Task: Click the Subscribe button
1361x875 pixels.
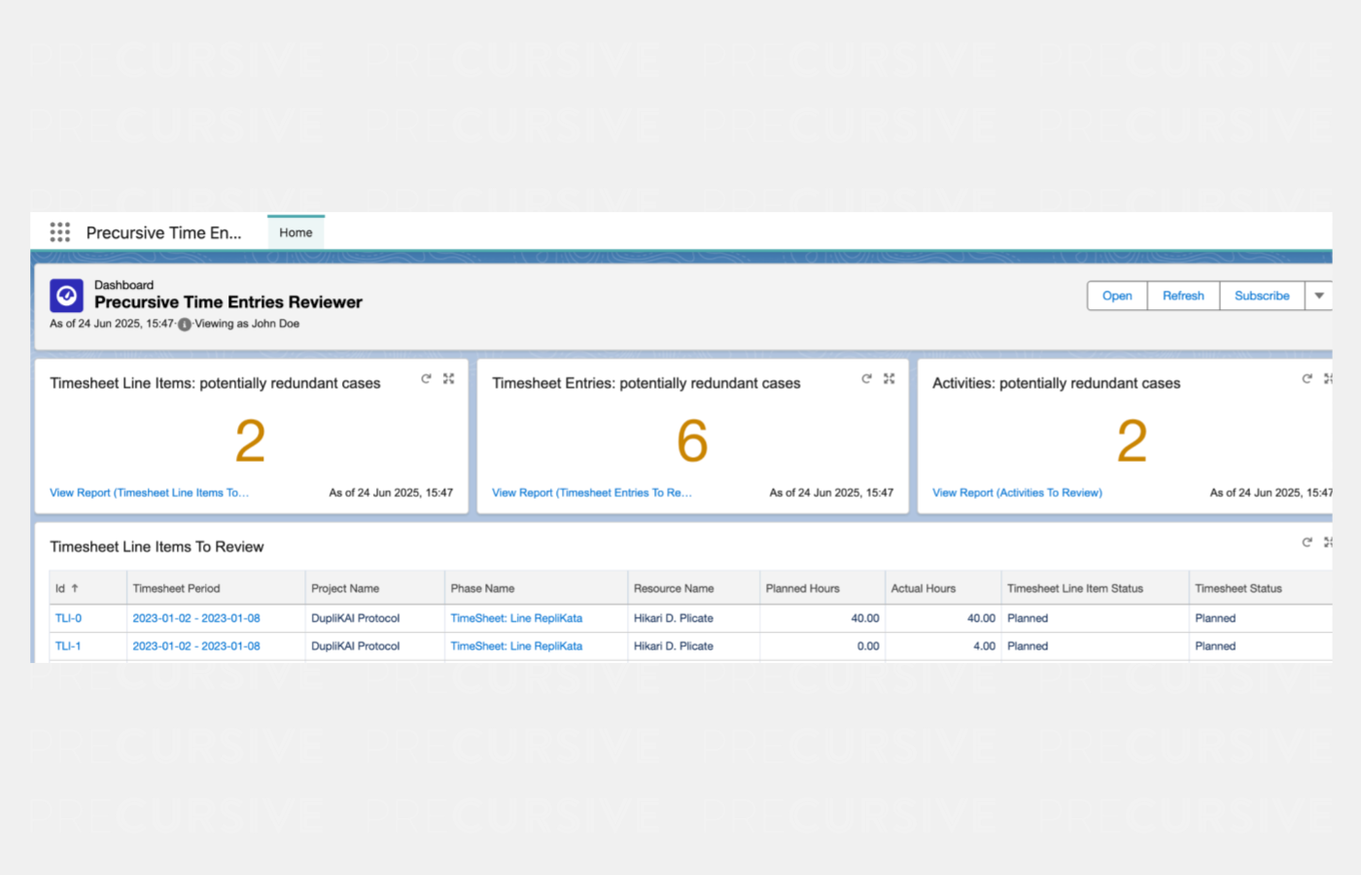Action: click(x=1262, y=296)
